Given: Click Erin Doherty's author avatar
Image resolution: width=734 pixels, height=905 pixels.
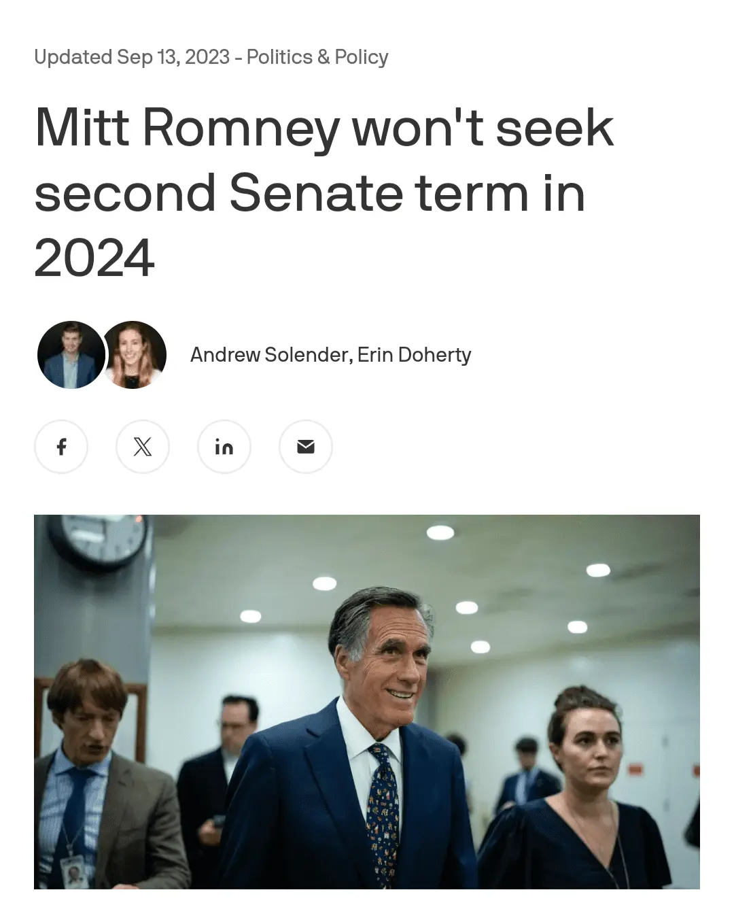Looking at the screenshot, I should click(x=134, y=355).
